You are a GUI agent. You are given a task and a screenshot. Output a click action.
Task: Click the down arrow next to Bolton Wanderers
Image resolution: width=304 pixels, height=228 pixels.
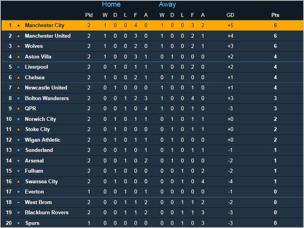click(18, 98)
